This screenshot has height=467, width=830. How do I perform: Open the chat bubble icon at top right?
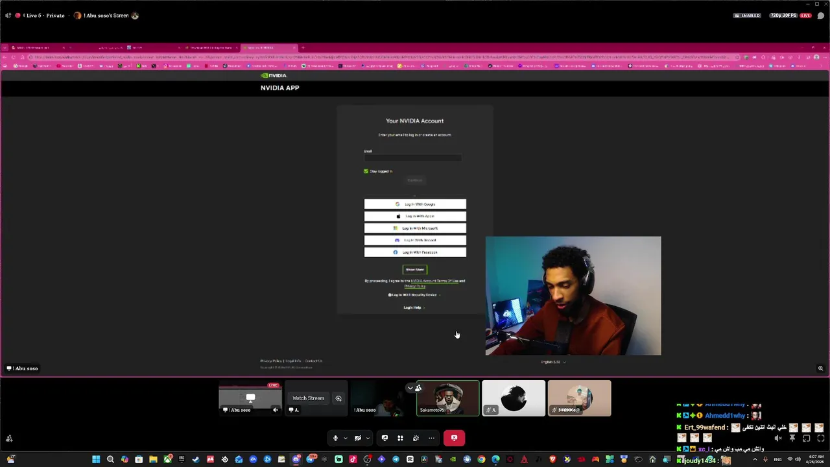[820, 16]
